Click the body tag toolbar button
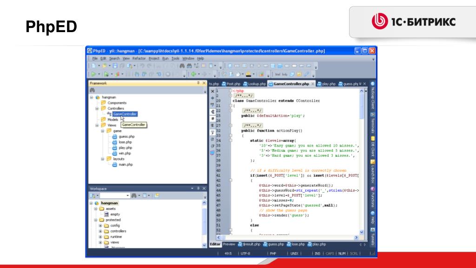Image resolution: width=476 pixels, height=268 pixels. pyautogui.click(x=284, y=74)
